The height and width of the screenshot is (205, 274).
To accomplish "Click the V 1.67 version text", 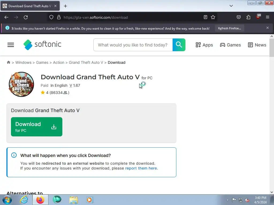I will tap(75, 85).
